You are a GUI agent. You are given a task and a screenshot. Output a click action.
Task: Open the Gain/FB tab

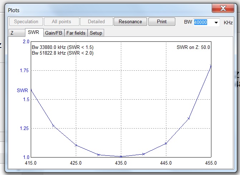pos(53,33)
